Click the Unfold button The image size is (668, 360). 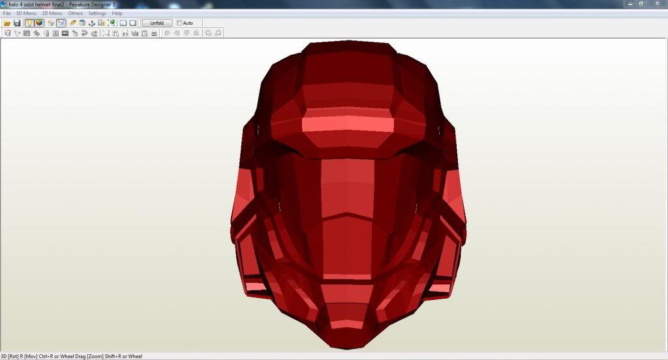pyautogui.click(x=157, y=23)
